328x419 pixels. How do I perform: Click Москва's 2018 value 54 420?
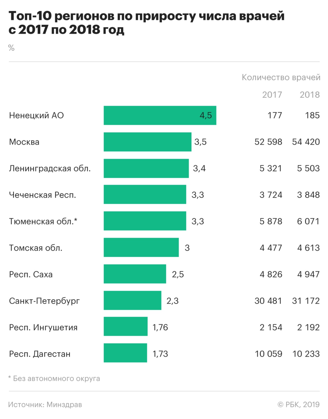(x=306, y=142)
